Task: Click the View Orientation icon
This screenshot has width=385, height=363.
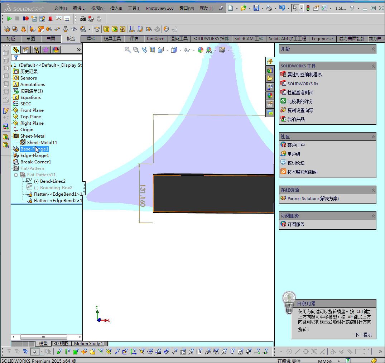Action: click(x=161, y=50)
